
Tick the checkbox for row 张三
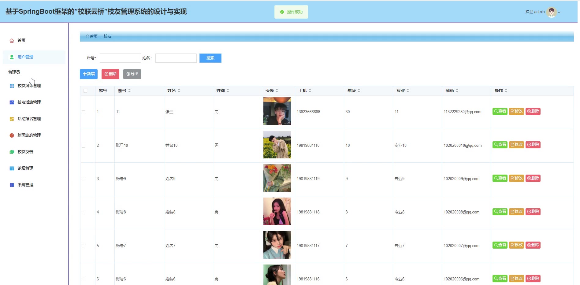point(84,112)
